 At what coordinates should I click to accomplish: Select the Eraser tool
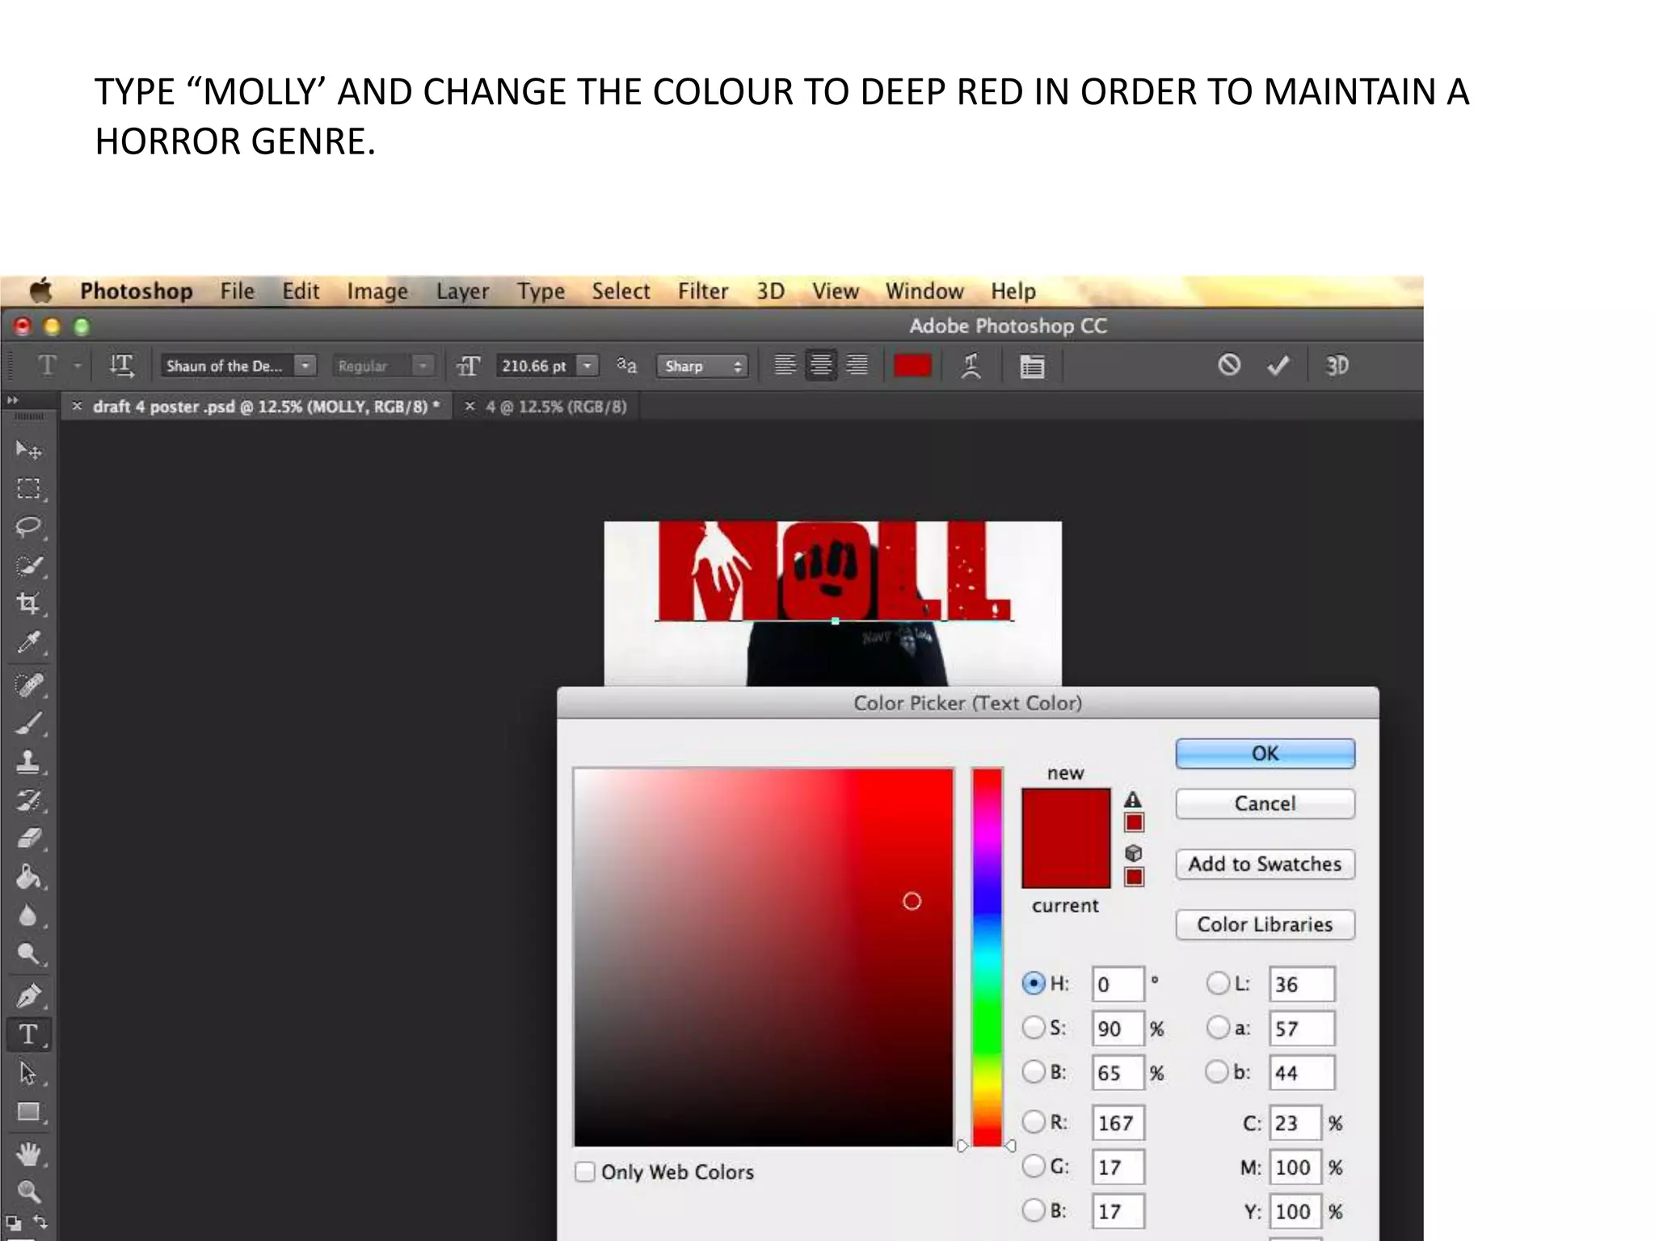[x=28, y=838]
